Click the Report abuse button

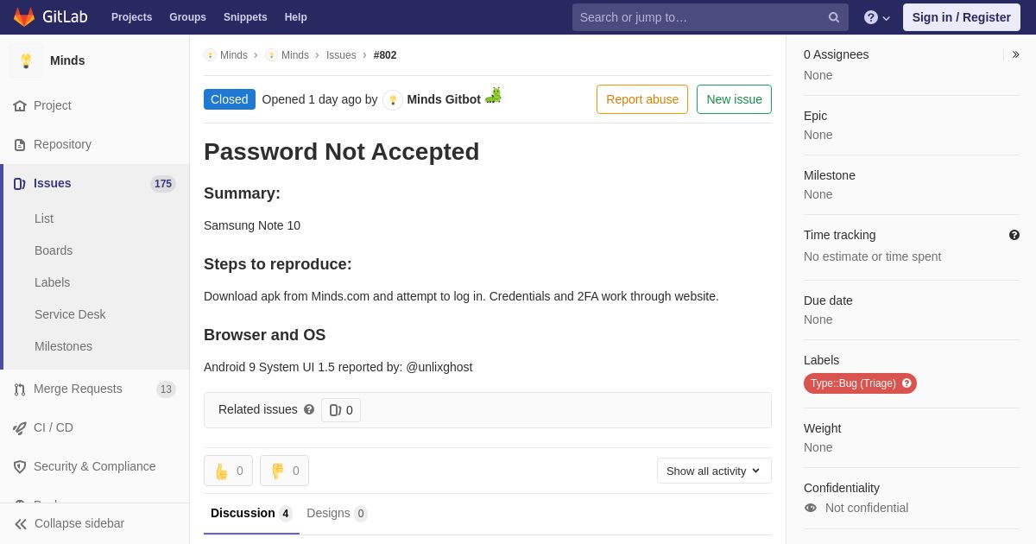click(642, 99)
